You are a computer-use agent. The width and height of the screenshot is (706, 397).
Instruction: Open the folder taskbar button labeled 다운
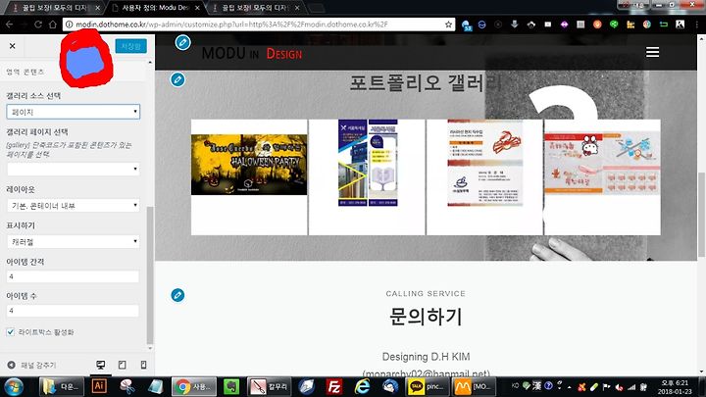coord(61,386)
